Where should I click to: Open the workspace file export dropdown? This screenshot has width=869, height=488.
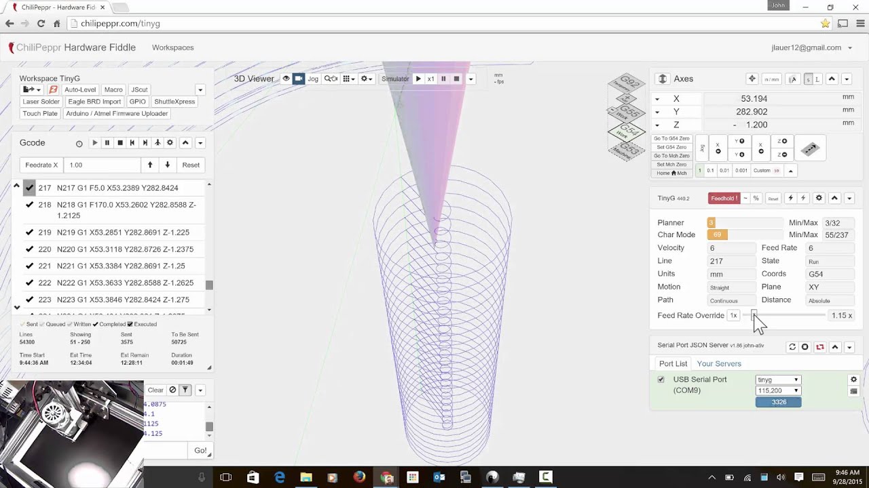32,89
